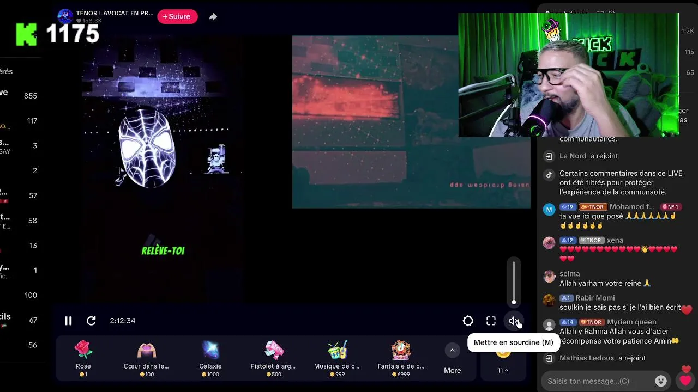698x392 pixels.
Task: Open Myriem queen commenter profile
Action: (631, 322)
